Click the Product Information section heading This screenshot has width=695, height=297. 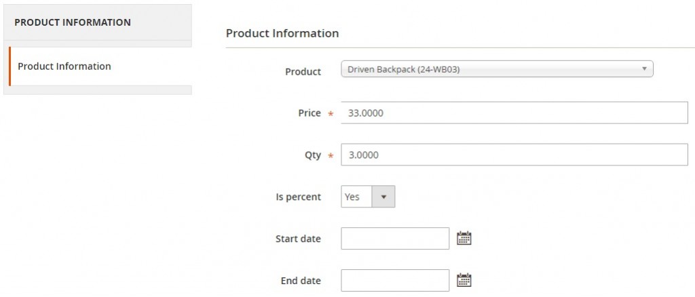pos(282,33)
